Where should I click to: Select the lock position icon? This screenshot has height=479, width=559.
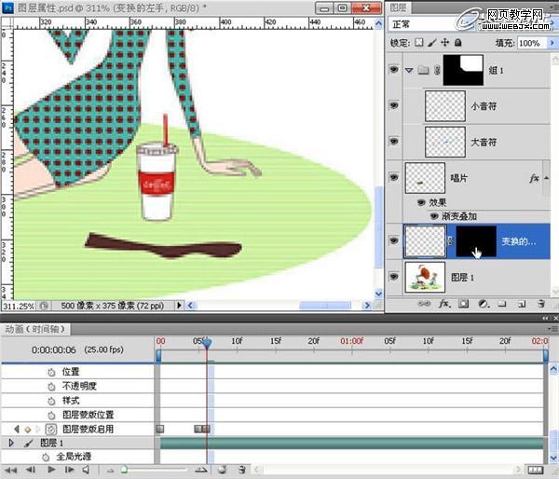point(443,43)
